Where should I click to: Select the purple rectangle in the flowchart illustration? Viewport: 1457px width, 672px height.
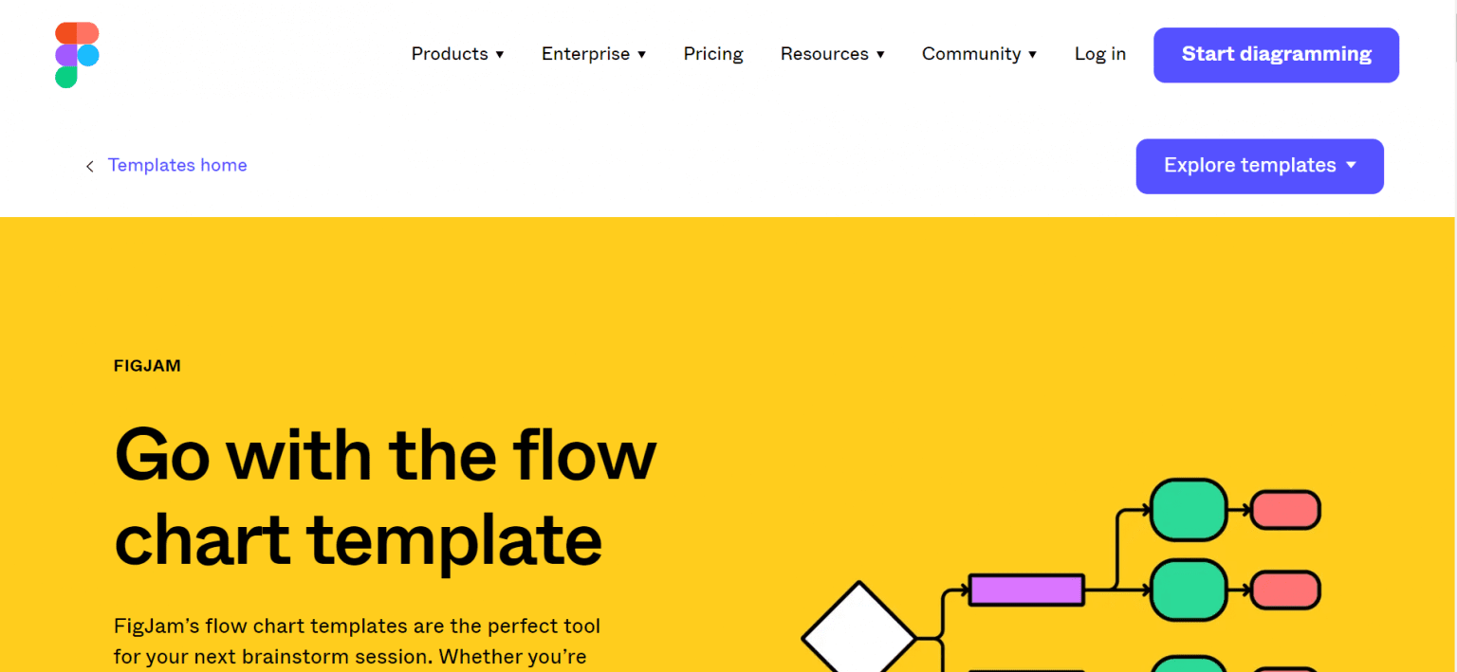(x=1025, y=589)
